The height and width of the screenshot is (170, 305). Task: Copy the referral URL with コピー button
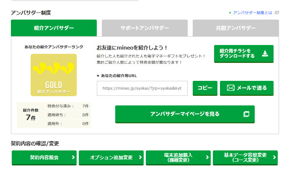pyautogui.click(x=205, y=88)
